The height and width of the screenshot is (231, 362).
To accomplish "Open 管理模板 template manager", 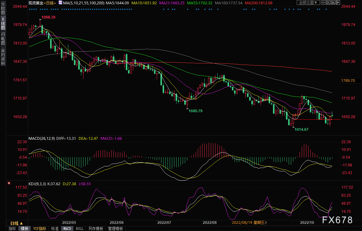I will (x=115, y=229).
